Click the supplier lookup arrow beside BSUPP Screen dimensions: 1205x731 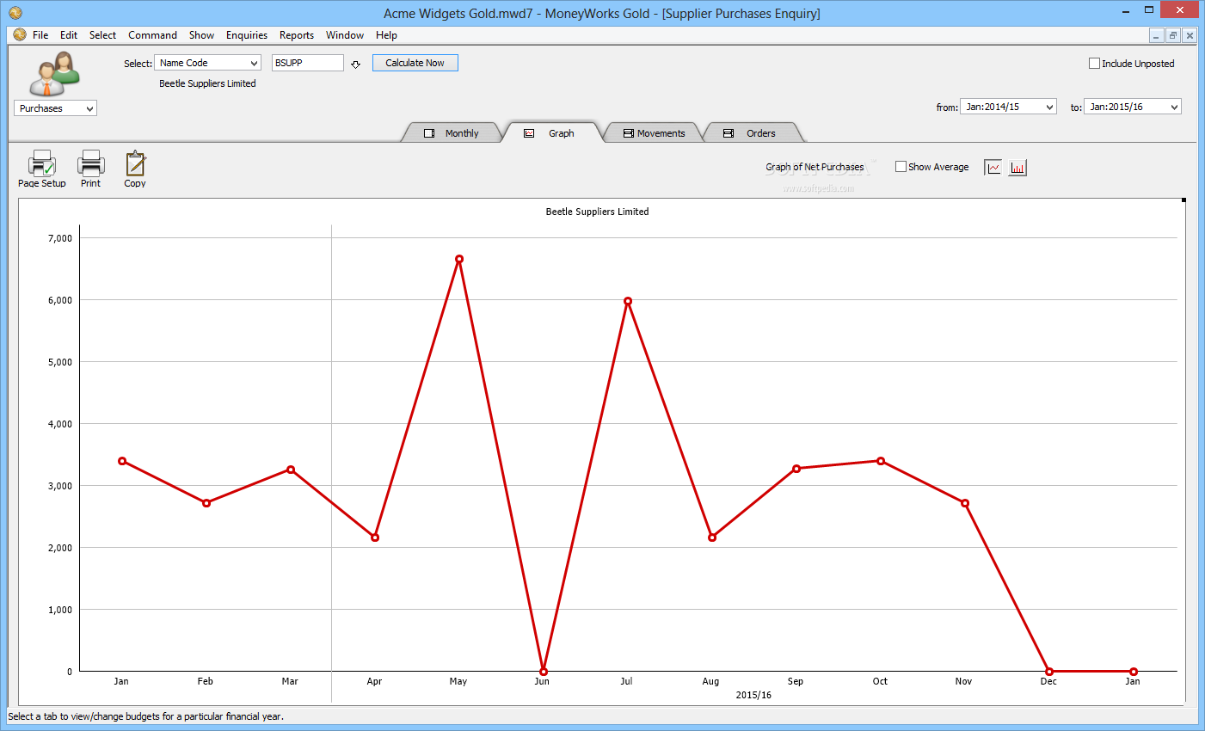[x=355, y=64]
